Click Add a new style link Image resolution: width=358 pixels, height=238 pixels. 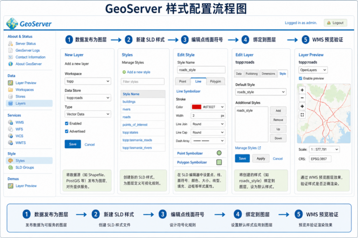138,72
